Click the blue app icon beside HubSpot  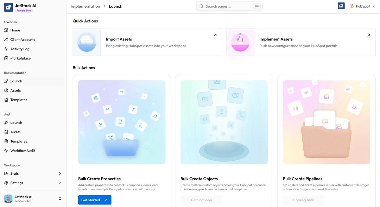341,6
